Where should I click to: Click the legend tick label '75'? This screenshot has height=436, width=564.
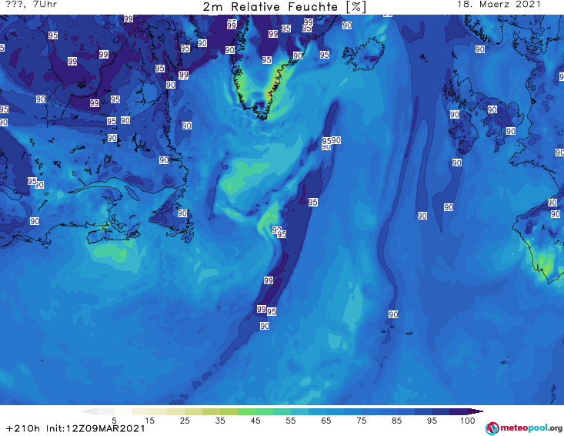pyautogui.click(x=361, y=421)
